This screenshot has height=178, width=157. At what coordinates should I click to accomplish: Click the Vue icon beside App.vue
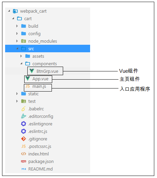(28, 79)
